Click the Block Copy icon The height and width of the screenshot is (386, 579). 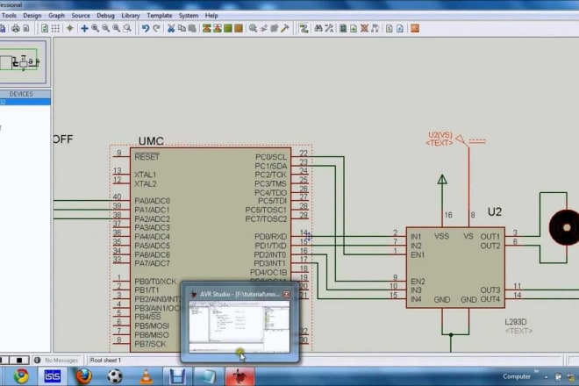[207, 28]
